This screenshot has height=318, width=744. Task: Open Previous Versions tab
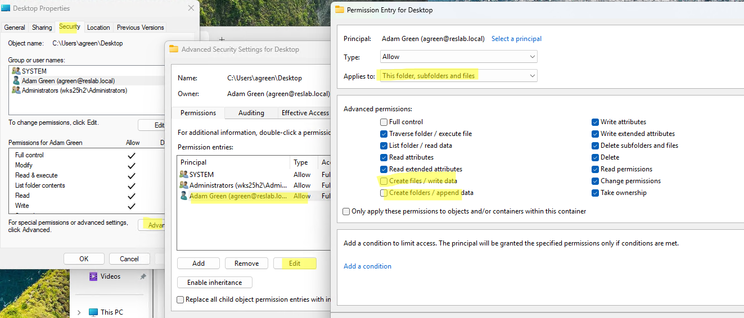click(x=141, y=28)
